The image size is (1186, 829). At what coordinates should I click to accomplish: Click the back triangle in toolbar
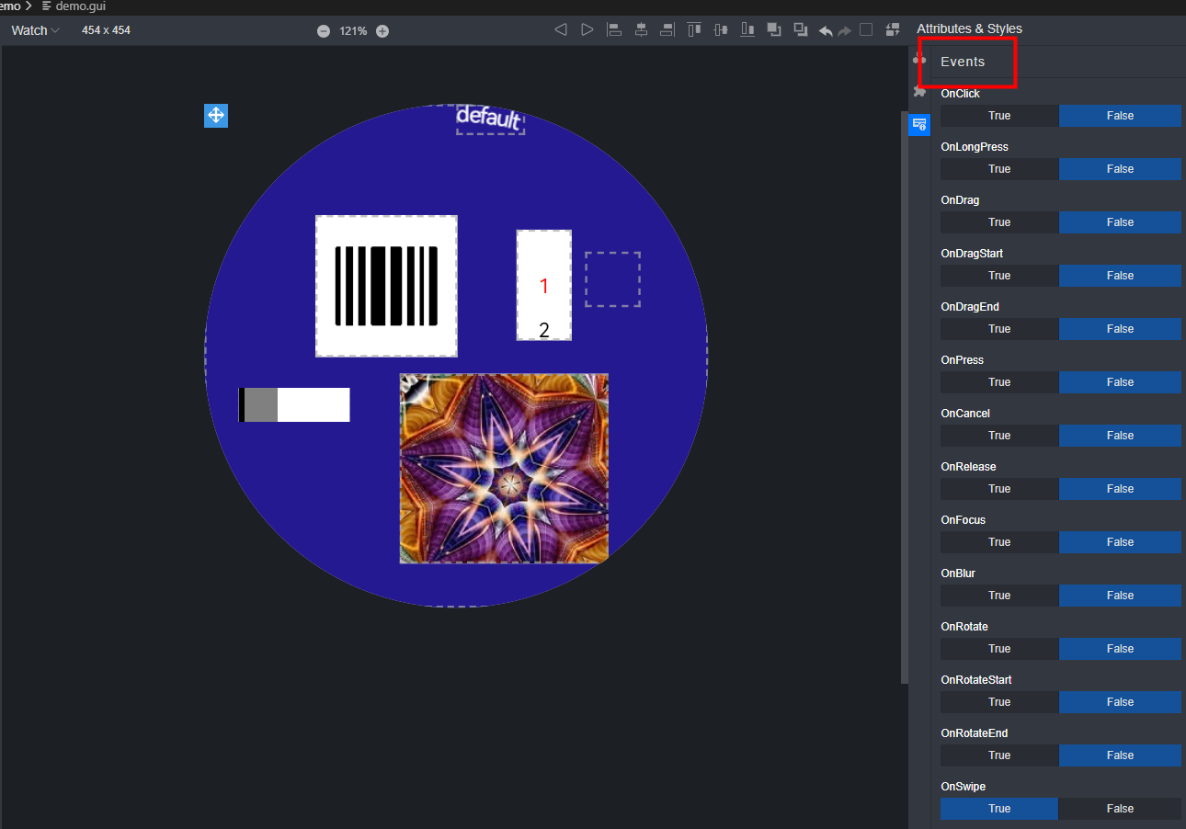pyautogui.click(x=561, y=30)
